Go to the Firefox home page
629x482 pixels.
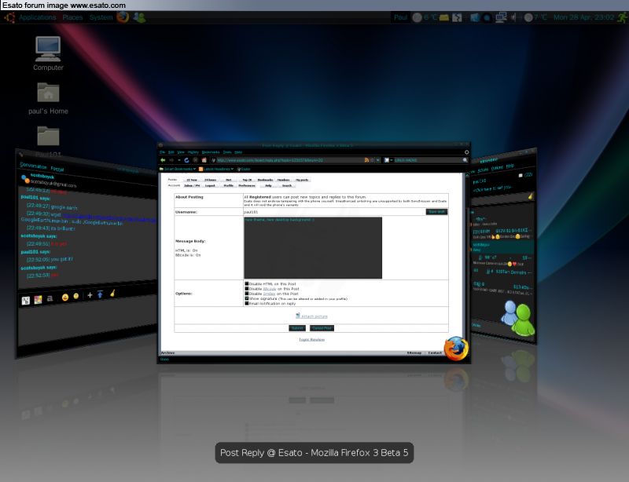204,160
